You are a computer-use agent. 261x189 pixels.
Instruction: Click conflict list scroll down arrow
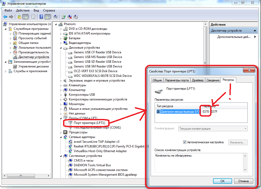point(245,170)
